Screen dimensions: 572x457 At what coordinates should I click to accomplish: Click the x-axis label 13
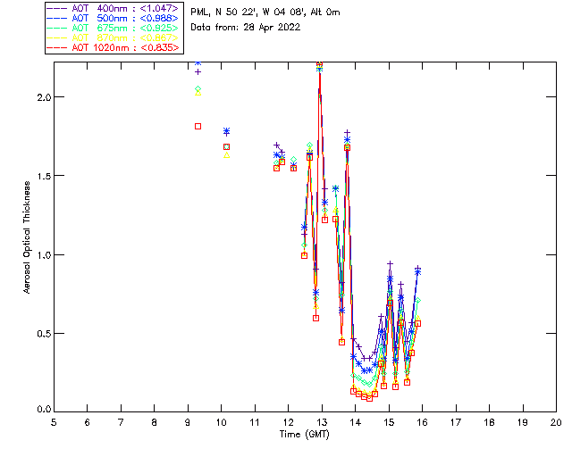pyautogui.click(x=322, y=422)
